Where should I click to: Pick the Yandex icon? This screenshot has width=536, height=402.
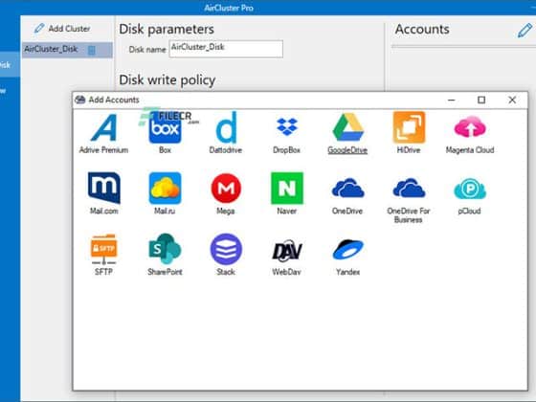point(348,249)
